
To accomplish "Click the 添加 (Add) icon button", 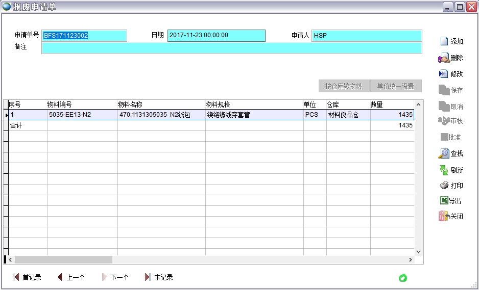I will pyautogui.click(x=451, y=41).
